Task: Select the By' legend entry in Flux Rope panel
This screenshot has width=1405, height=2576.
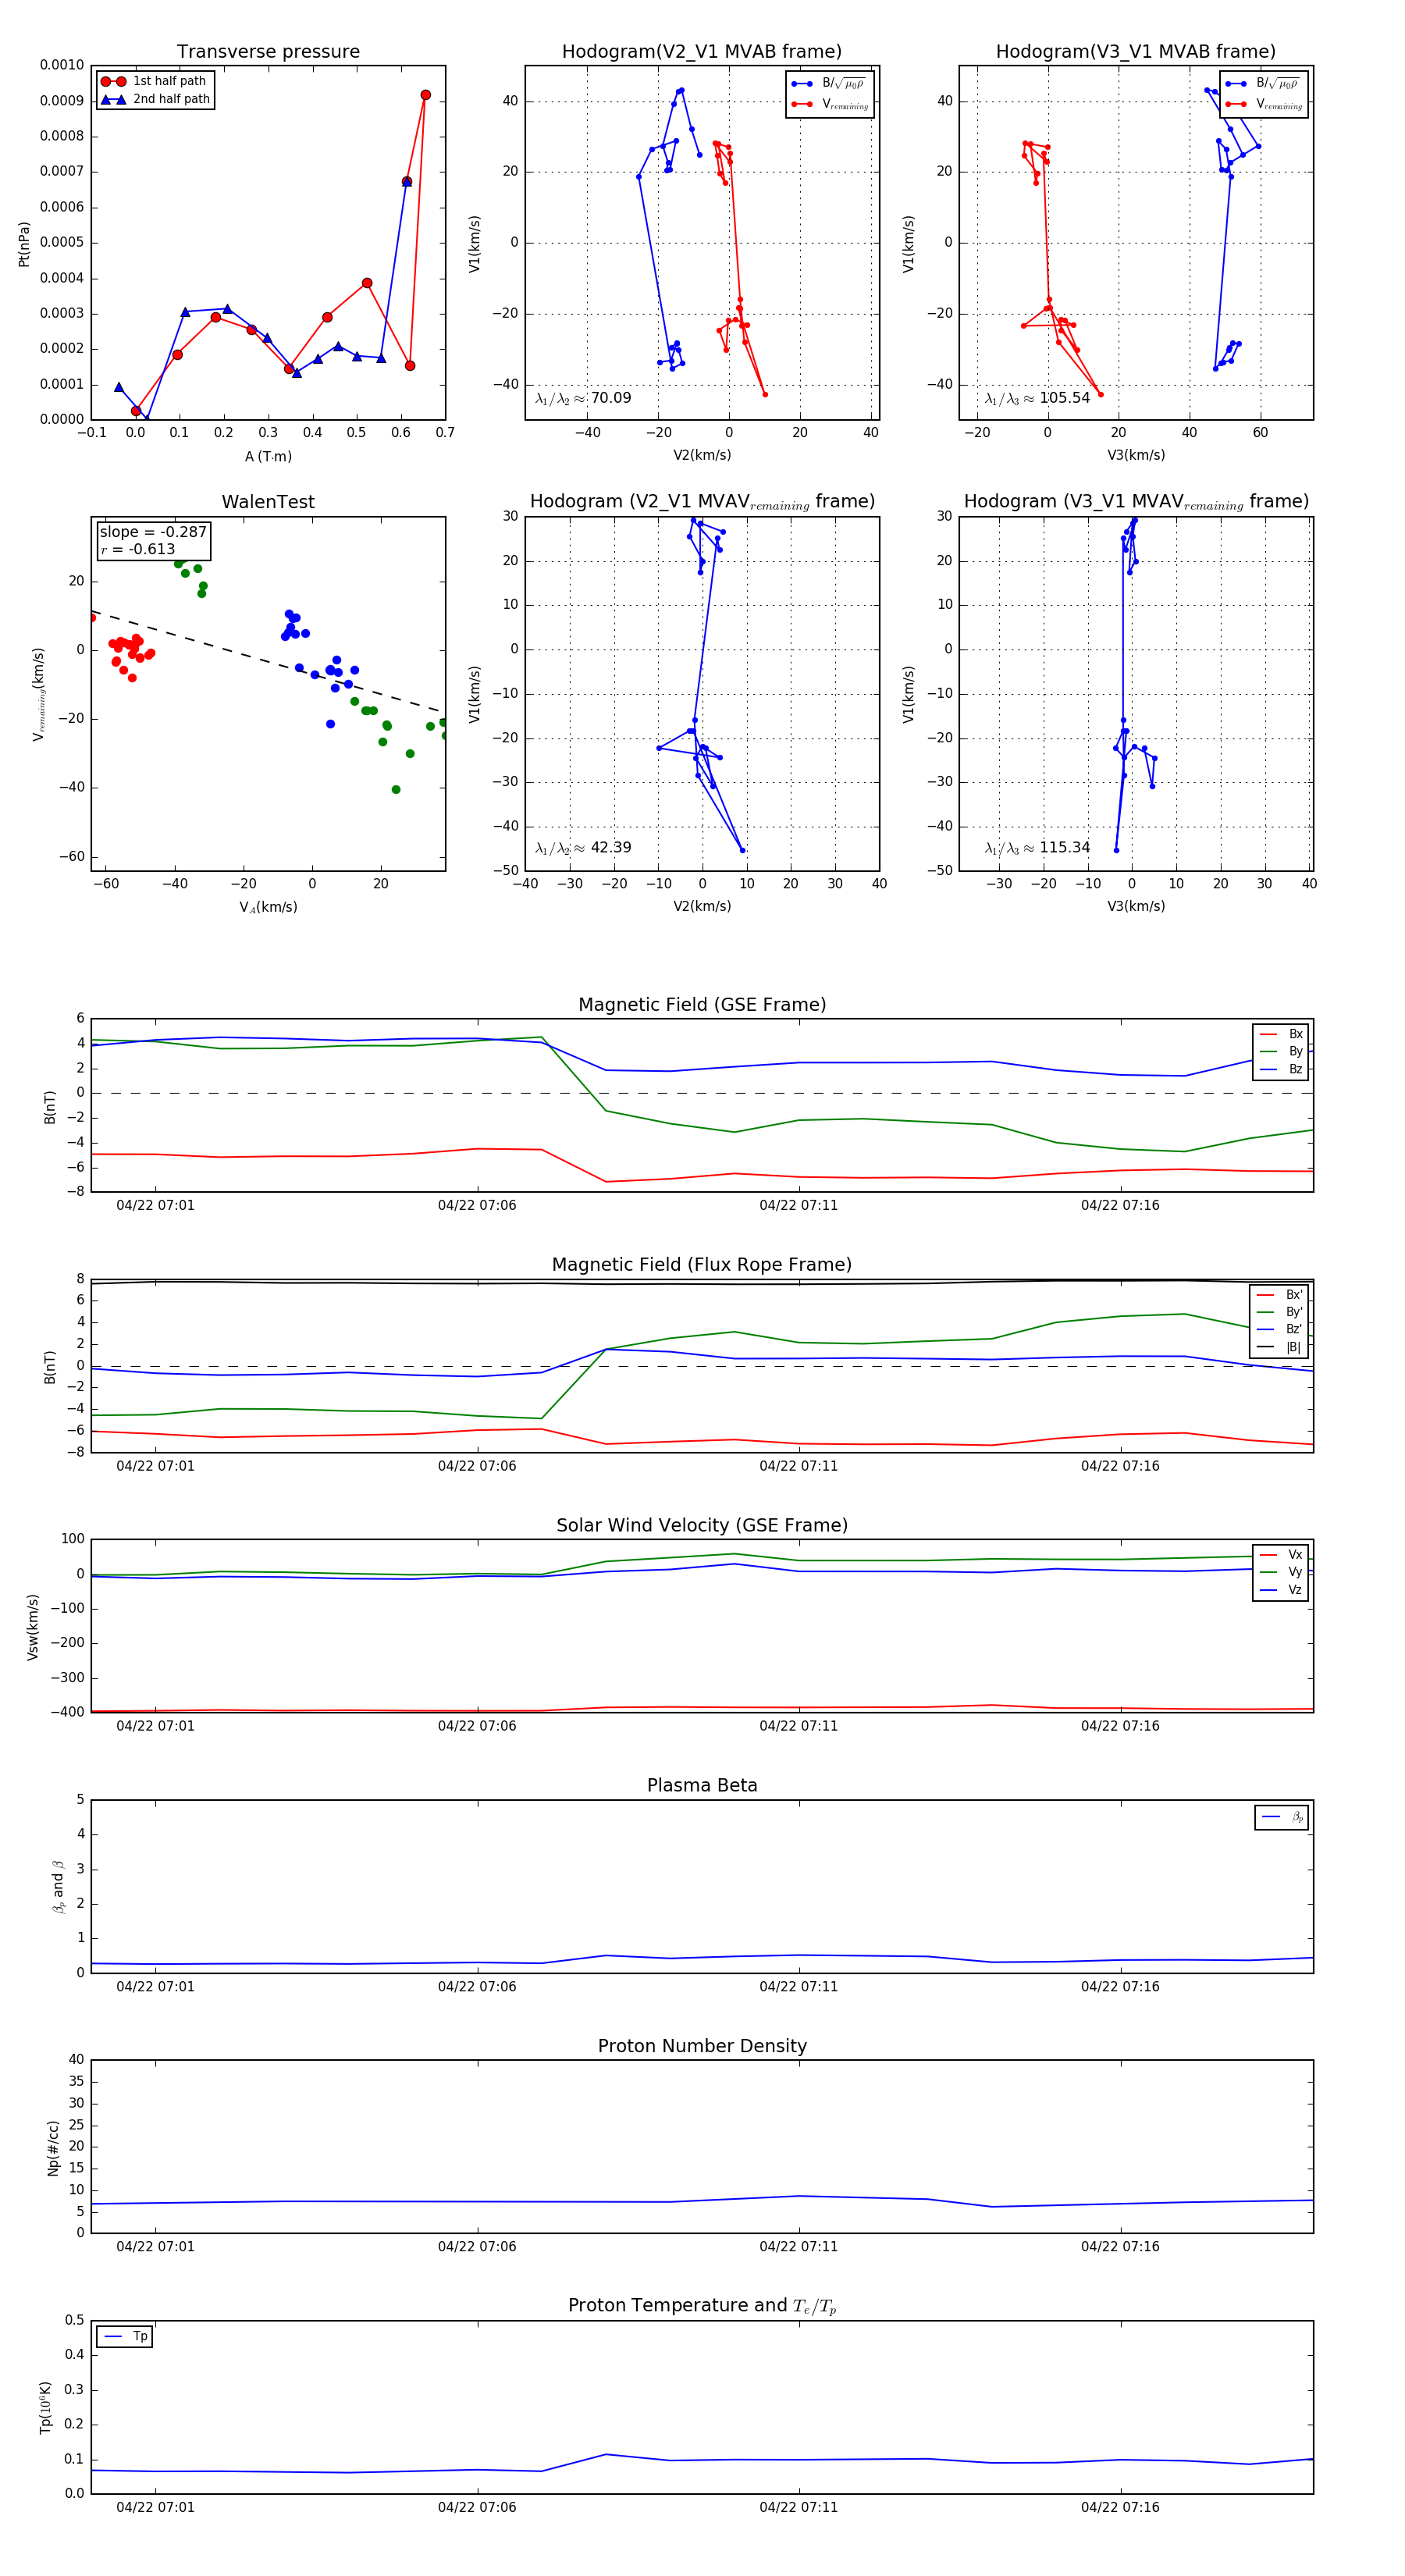Action: [x=1279, y=1313]
